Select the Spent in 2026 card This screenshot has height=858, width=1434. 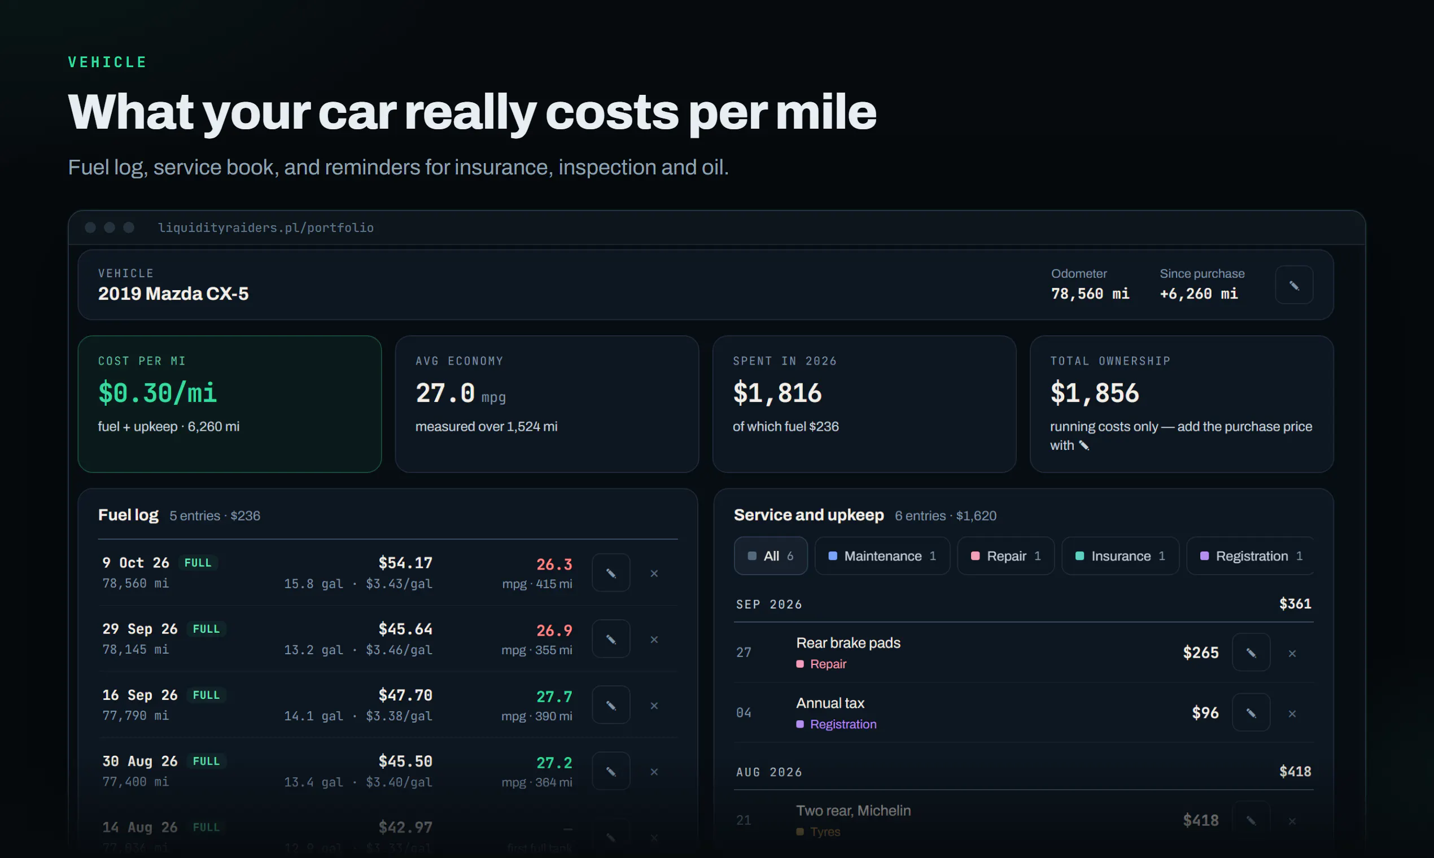[x=864, y=404]
